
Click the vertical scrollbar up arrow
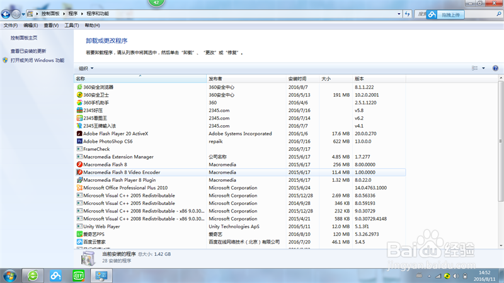[x=501, y=78]
